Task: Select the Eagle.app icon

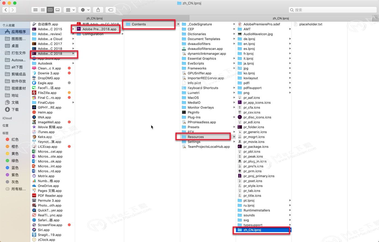Action: click(34, 83)
